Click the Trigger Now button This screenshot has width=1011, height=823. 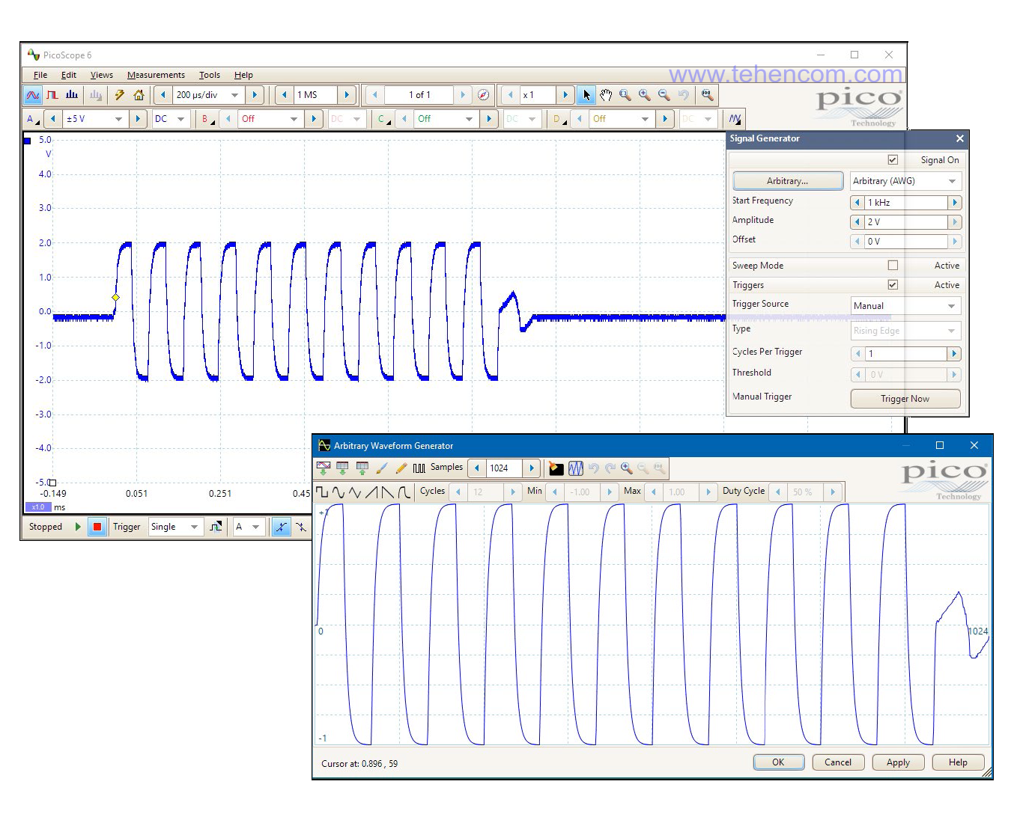[x=905, y=399]
